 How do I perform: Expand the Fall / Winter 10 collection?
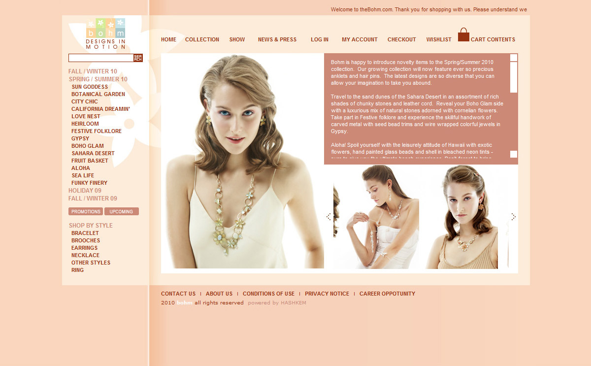pyautogui.click(x=93, y=71)
